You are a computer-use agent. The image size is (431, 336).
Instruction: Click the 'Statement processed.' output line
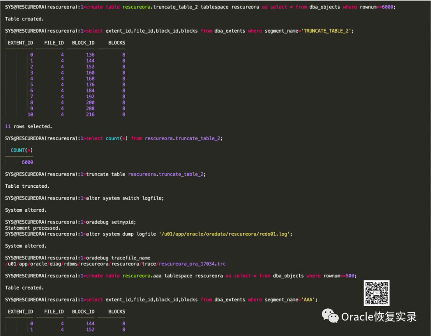(33, 228)
